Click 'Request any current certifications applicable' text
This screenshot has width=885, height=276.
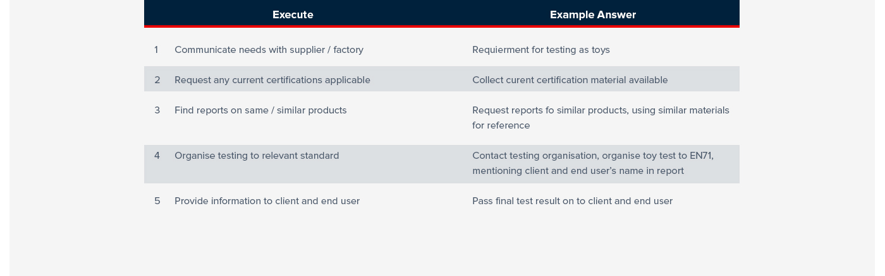point(272,80)
